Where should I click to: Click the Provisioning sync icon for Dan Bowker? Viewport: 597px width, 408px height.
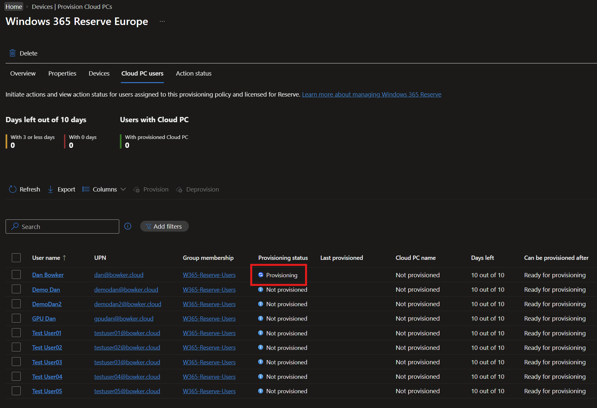261,275
